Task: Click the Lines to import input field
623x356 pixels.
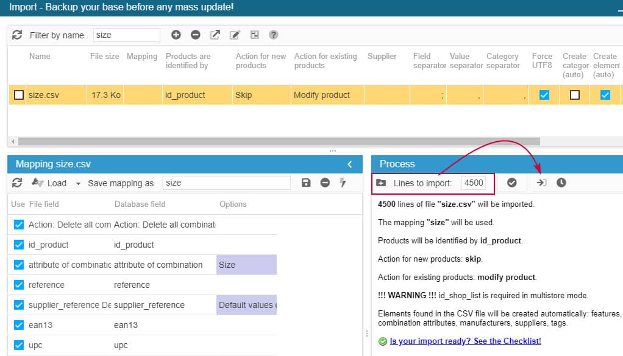Action: (x=473, y=183)
